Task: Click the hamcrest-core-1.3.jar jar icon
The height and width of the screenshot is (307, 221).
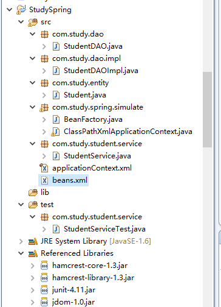Action: click(x=44, y=266)
